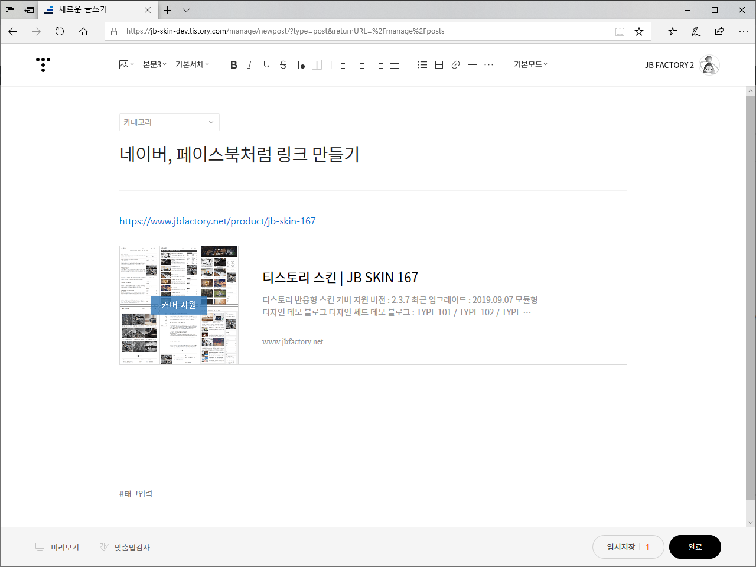Viewport: 756px width, 567px height.
Task: Open web notes pen tool
Action: 696,31
